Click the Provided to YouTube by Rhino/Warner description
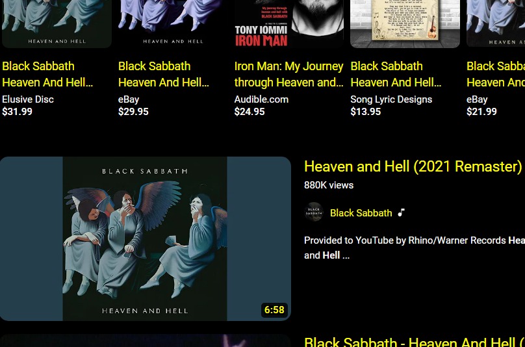 click(x=414, y=248)
